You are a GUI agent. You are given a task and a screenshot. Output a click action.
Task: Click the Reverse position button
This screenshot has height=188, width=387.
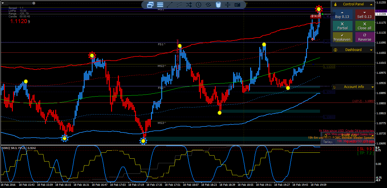click(364, 37)
